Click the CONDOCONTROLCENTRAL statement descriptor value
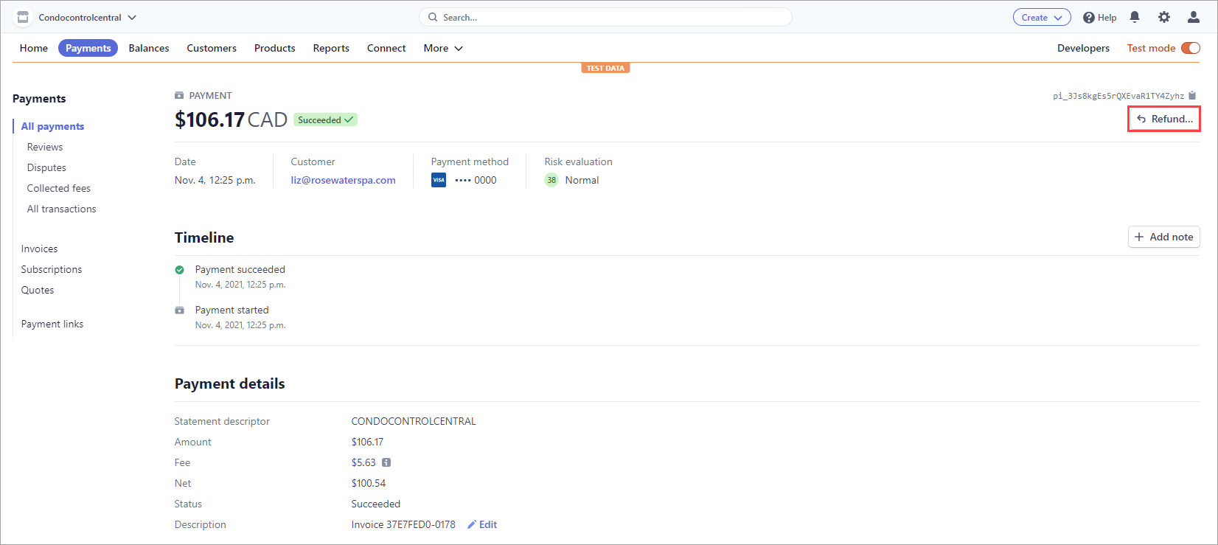Viewport: 1218px width, 545px height. pos(414,421)
